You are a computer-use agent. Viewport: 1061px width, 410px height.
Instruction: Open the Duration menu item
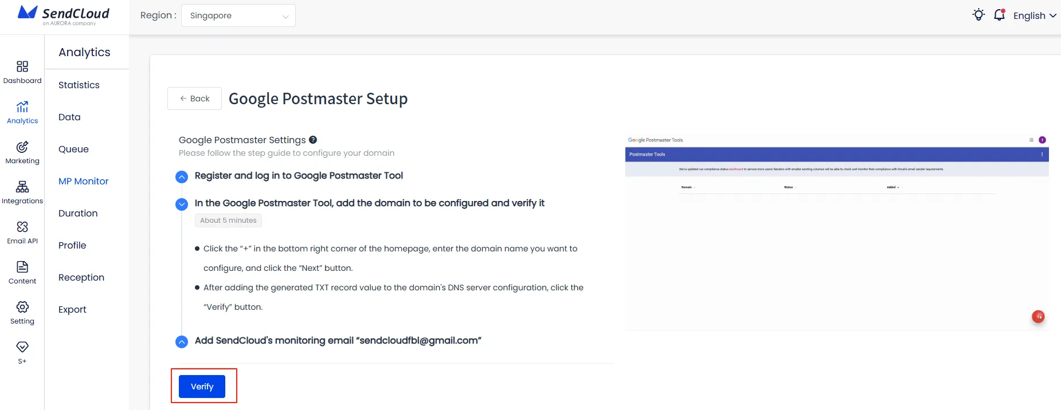tap(78, 213)
